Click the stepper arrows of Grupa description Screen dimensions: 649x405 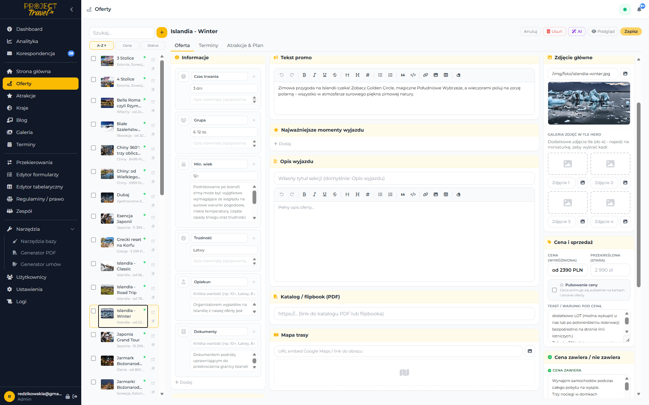tap(254, 143)
